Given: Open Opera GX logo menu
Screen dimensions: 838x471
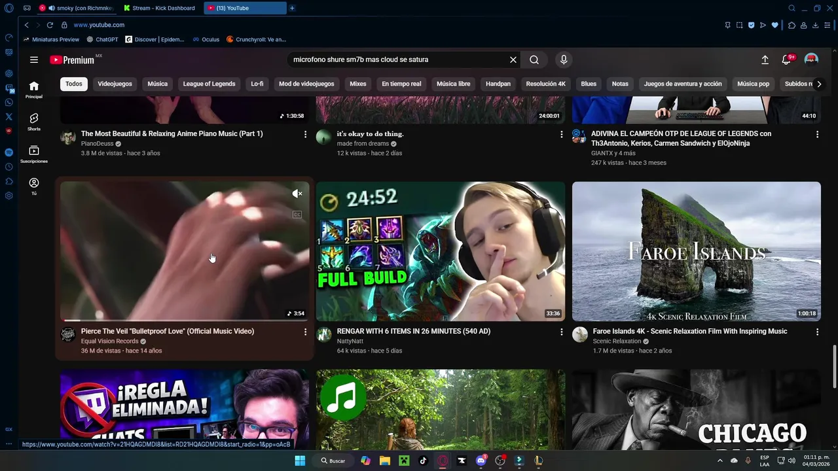Looking at the screenshot, I should tap(9, 8).
